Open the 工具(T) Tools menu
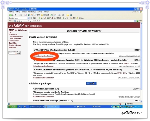 point(40,12)
